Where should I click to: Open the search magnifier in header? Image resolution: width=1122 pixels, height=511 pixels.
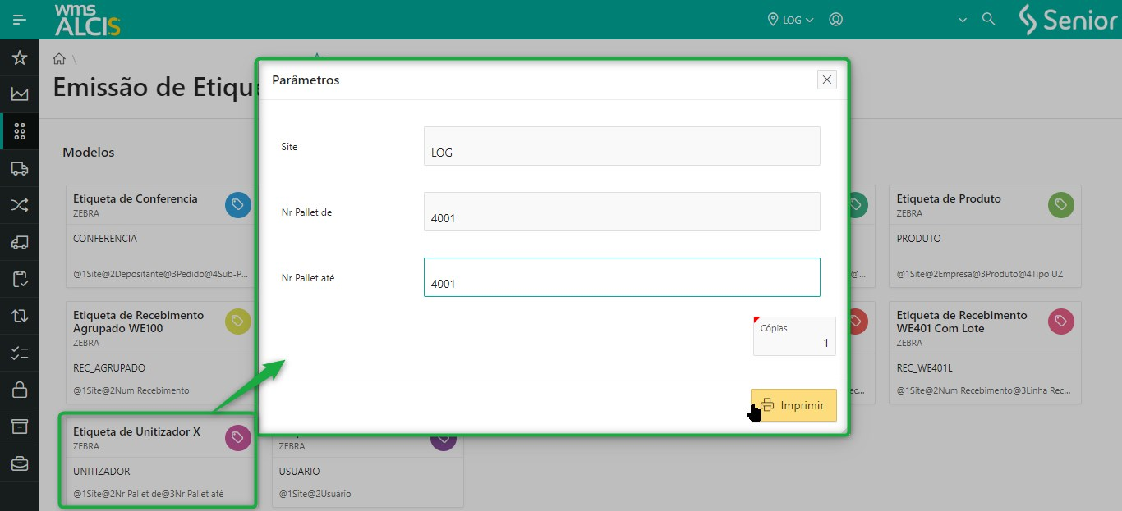click(x=989, y=19)
